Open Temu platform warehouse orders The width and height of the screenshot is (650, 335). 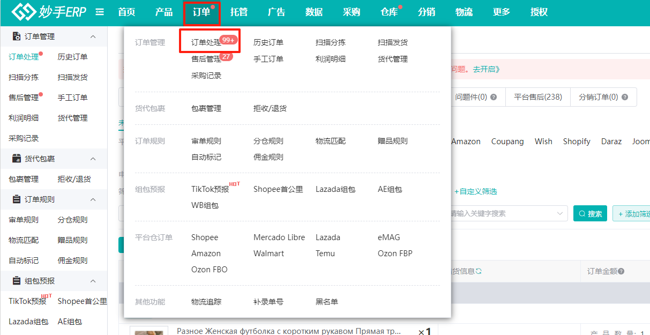point(325,254)
